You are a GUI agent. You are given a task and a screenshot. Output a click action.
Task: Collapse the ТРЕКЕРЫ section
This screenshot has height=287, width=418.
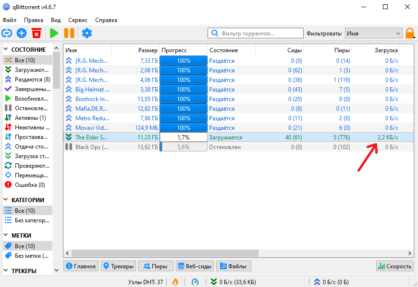[x=6, y=271]
